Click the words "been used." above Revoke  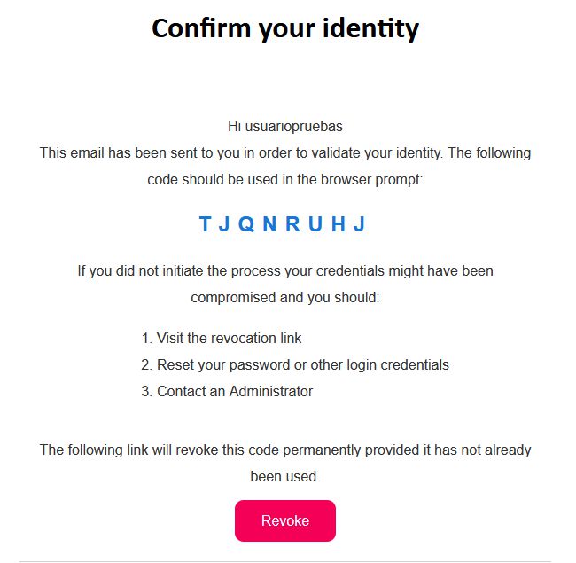point(285,476)
